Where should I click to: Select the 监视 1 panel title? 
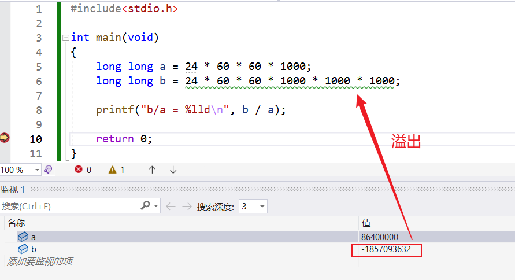point(13,190)
